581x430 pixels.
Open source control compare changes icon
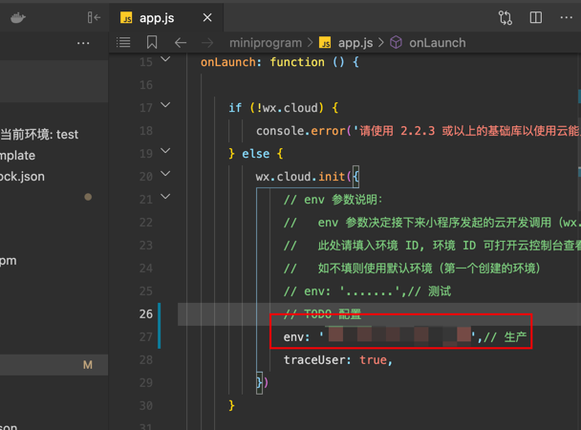pyautogui.click(x=506, y=17)
